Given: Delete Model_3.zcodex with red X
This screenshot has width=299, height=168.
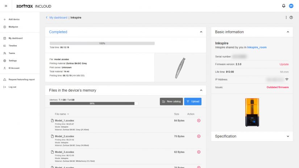Looking at the screenshot, I should [x=199, y=152].
